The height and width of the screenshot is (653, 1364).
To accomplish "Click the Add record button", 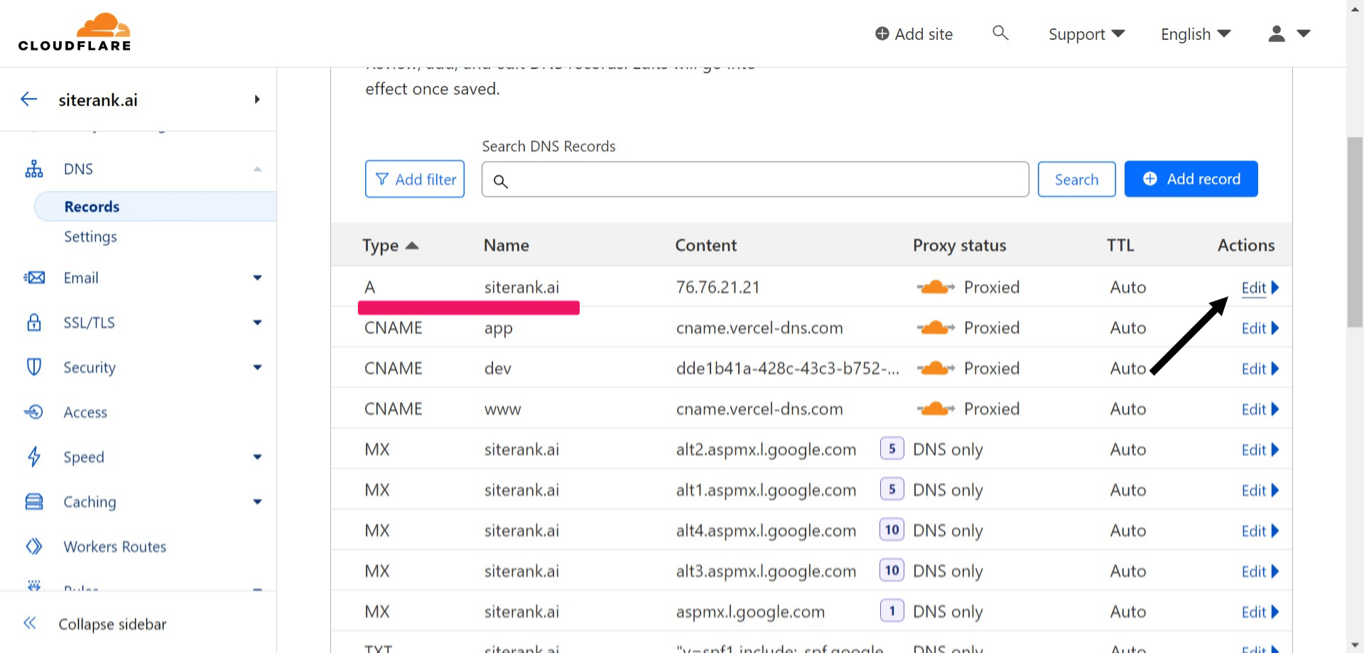I will point(1191,178).
